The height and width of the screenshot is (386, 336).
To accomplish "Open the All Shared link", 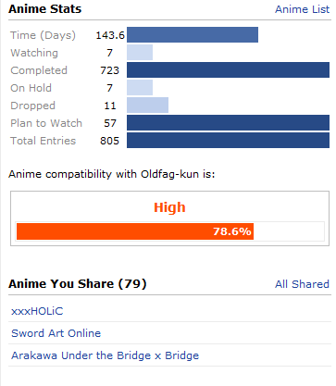I will pos(302,284).
